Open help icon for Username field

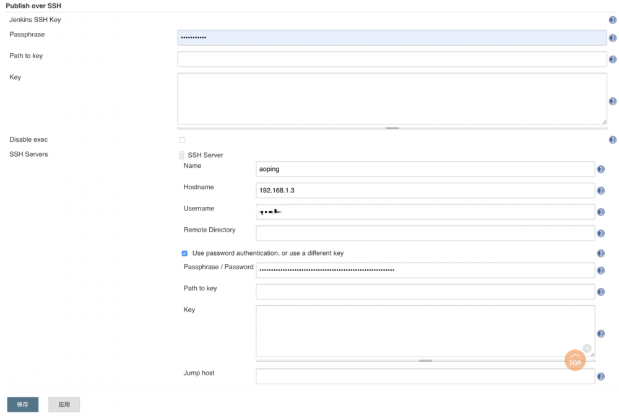point(601,212)
